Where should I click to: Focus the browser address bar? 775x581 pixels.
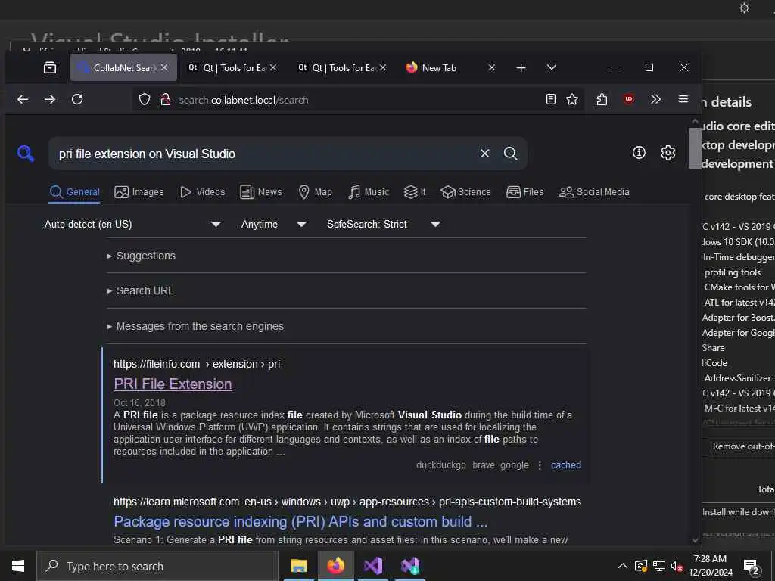tap(358, 100)
